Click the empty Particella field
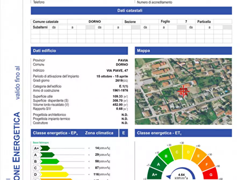 223,21
